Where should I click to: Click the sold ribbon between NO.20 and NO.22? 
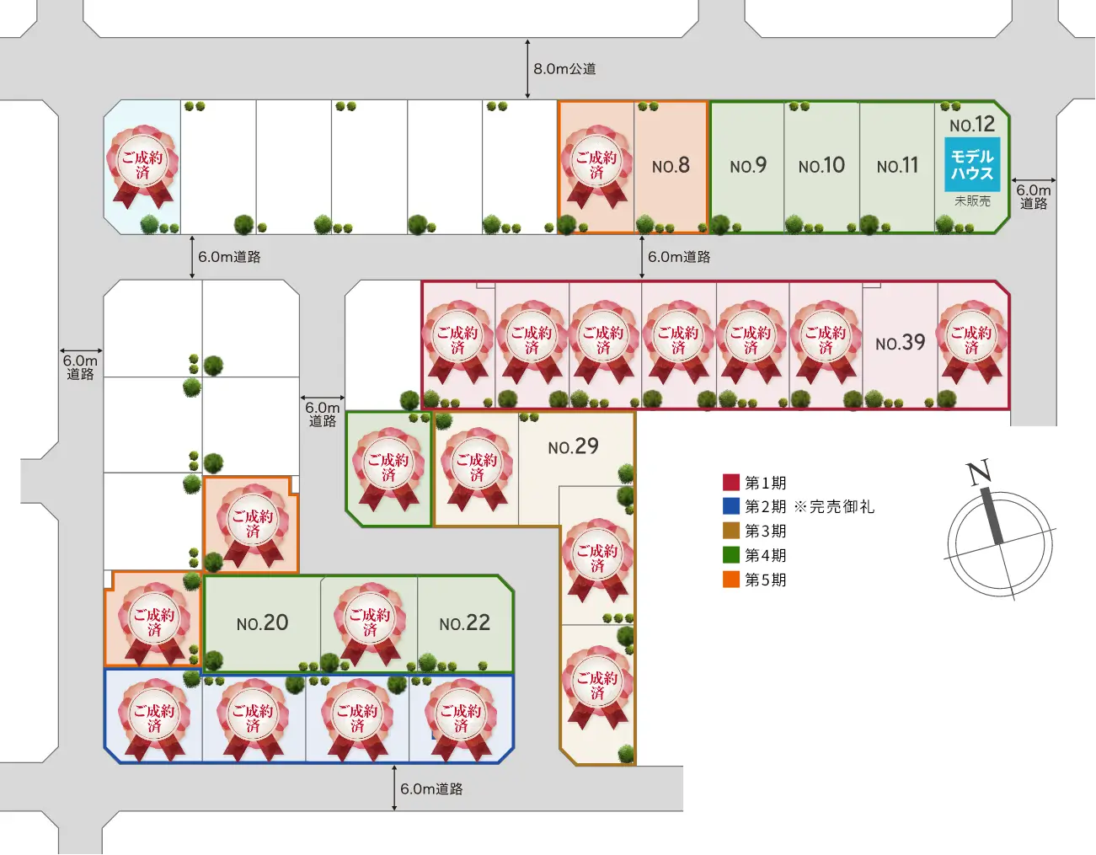click(370, 624)
